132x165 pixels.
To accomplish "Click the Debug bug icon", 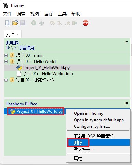I will pyautogui.click(x=41, y=23).
